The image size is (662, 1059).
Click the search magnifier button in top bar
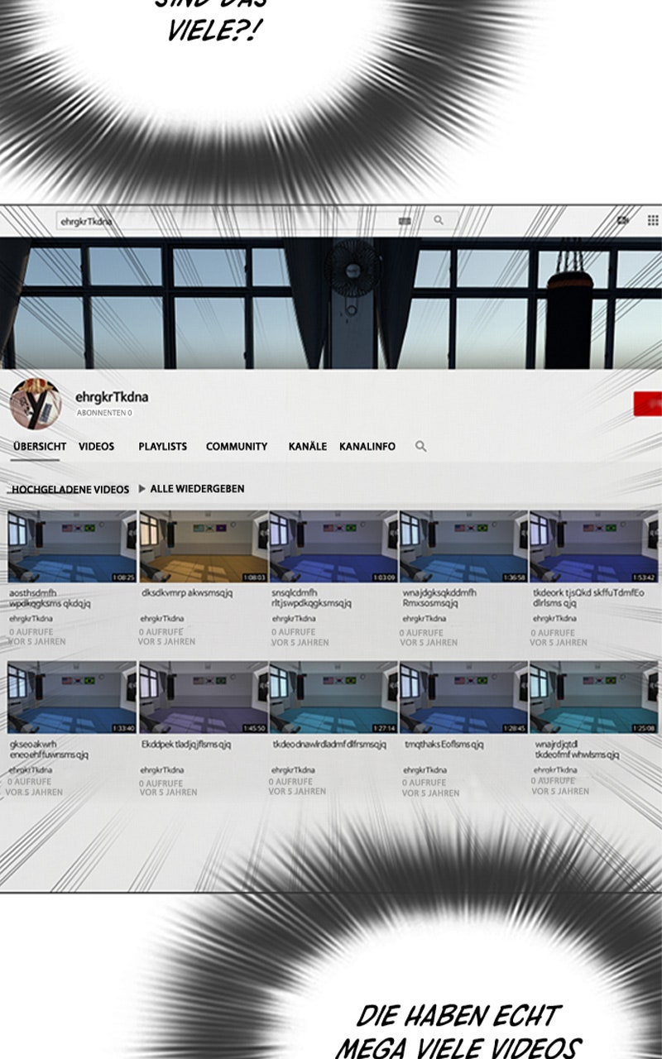pos(439,221)
